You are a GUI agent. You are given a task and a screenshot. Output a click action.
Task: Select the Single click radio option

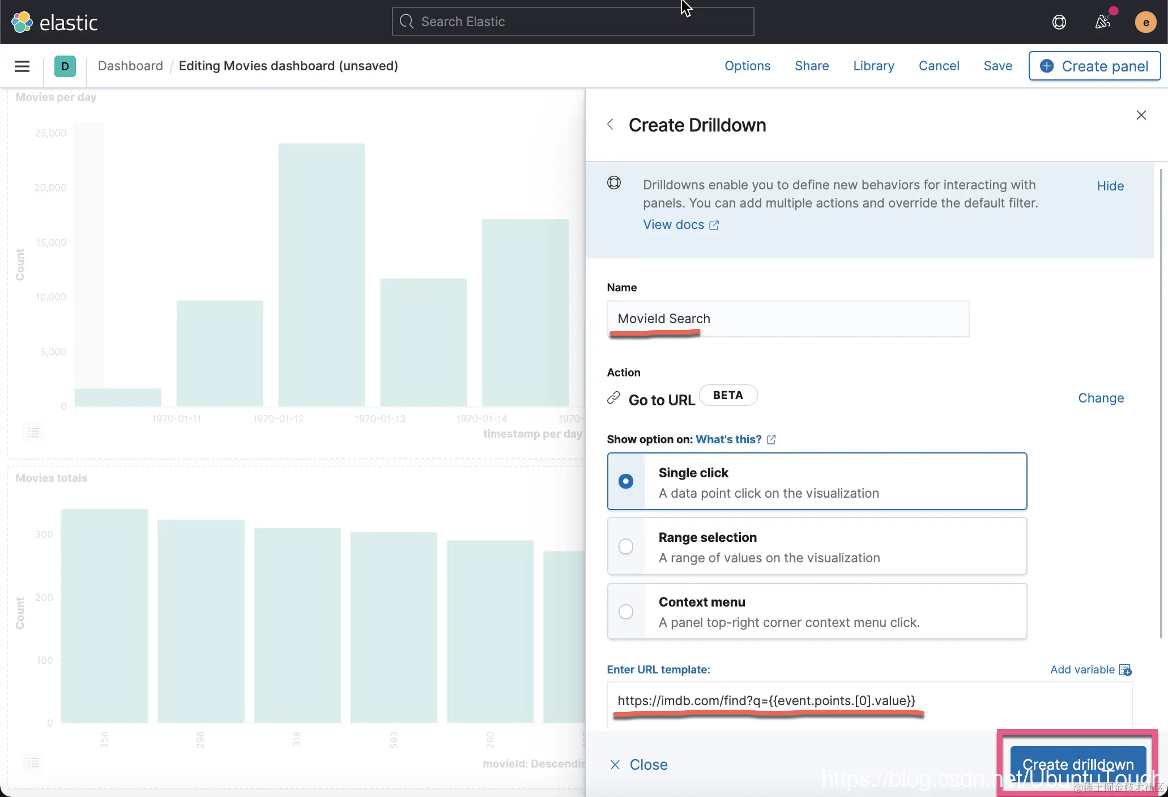pyautogui.click(x=626, y=481)
